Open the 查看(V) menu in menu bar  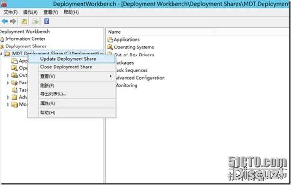[51, 12]
